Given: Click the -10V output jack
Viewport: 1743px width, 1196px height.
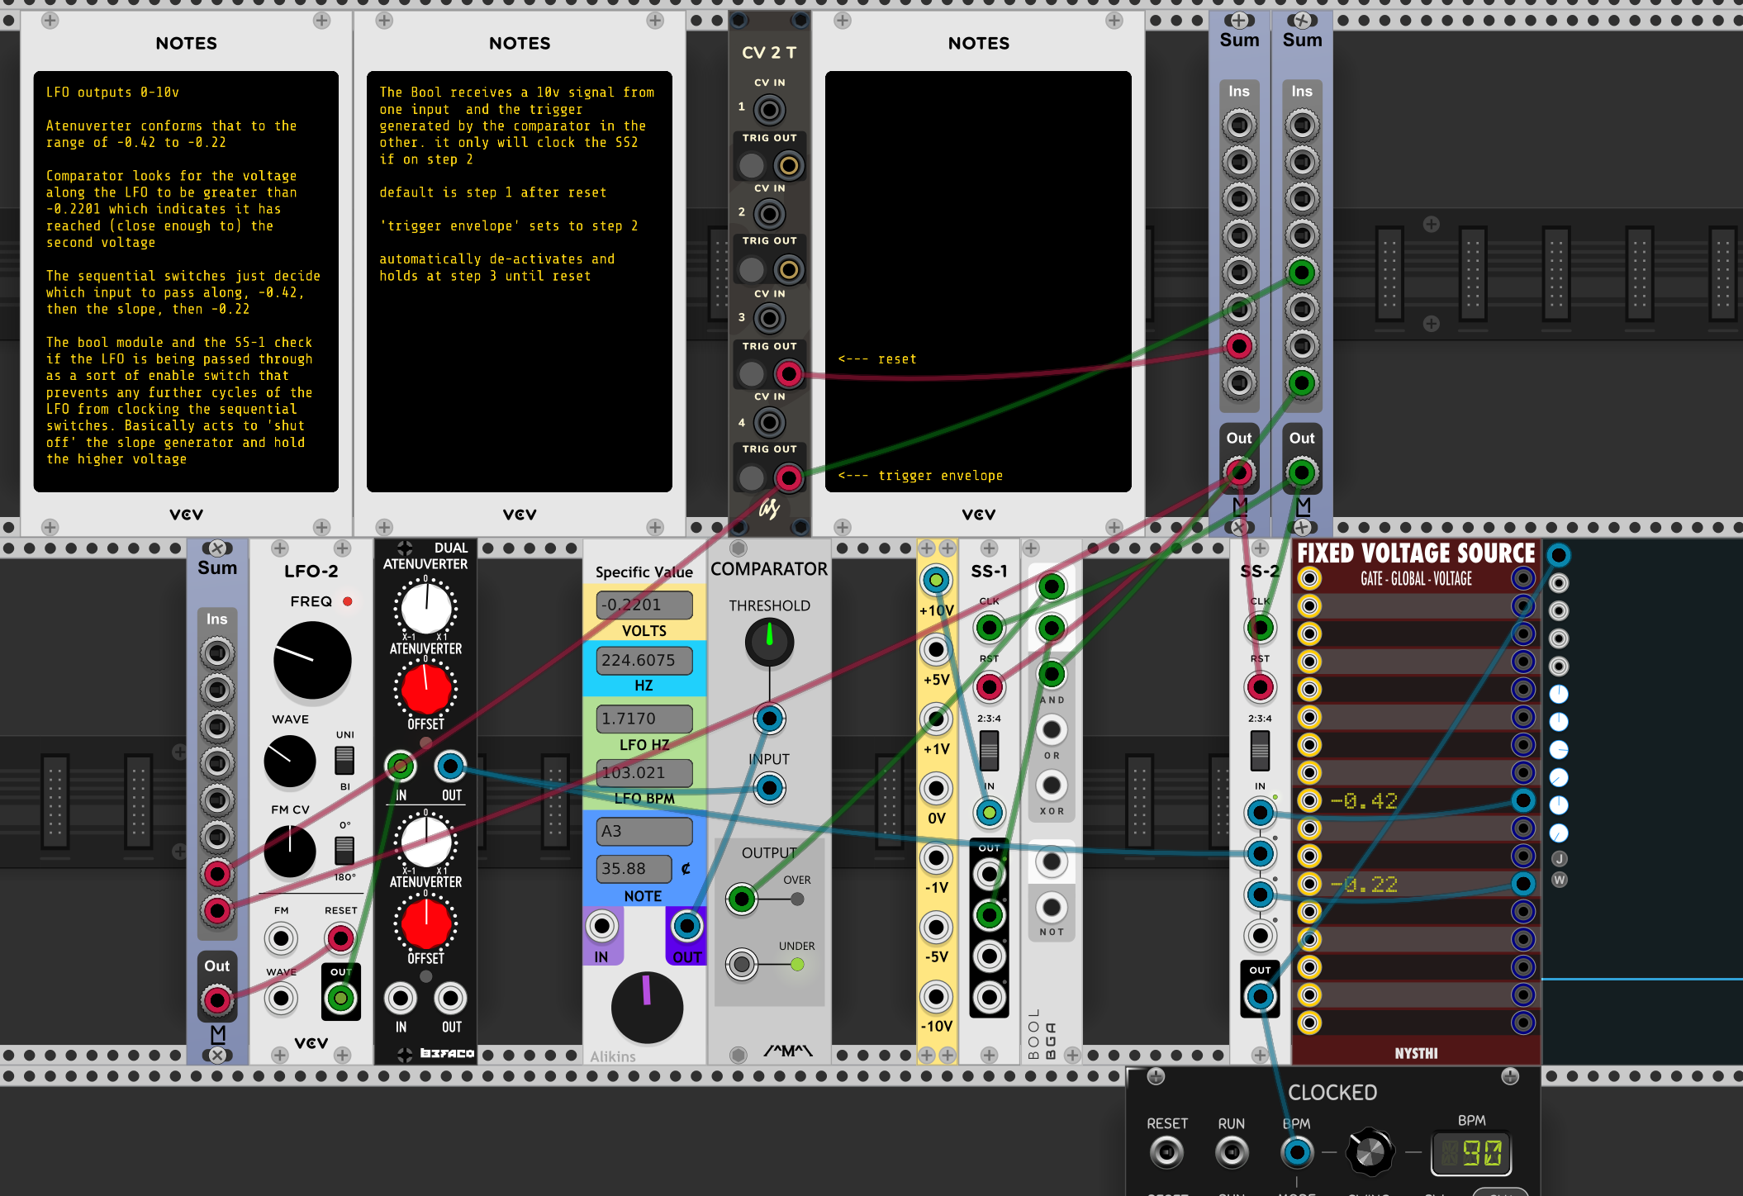Looking at the screenshot, I should [936, 997].
